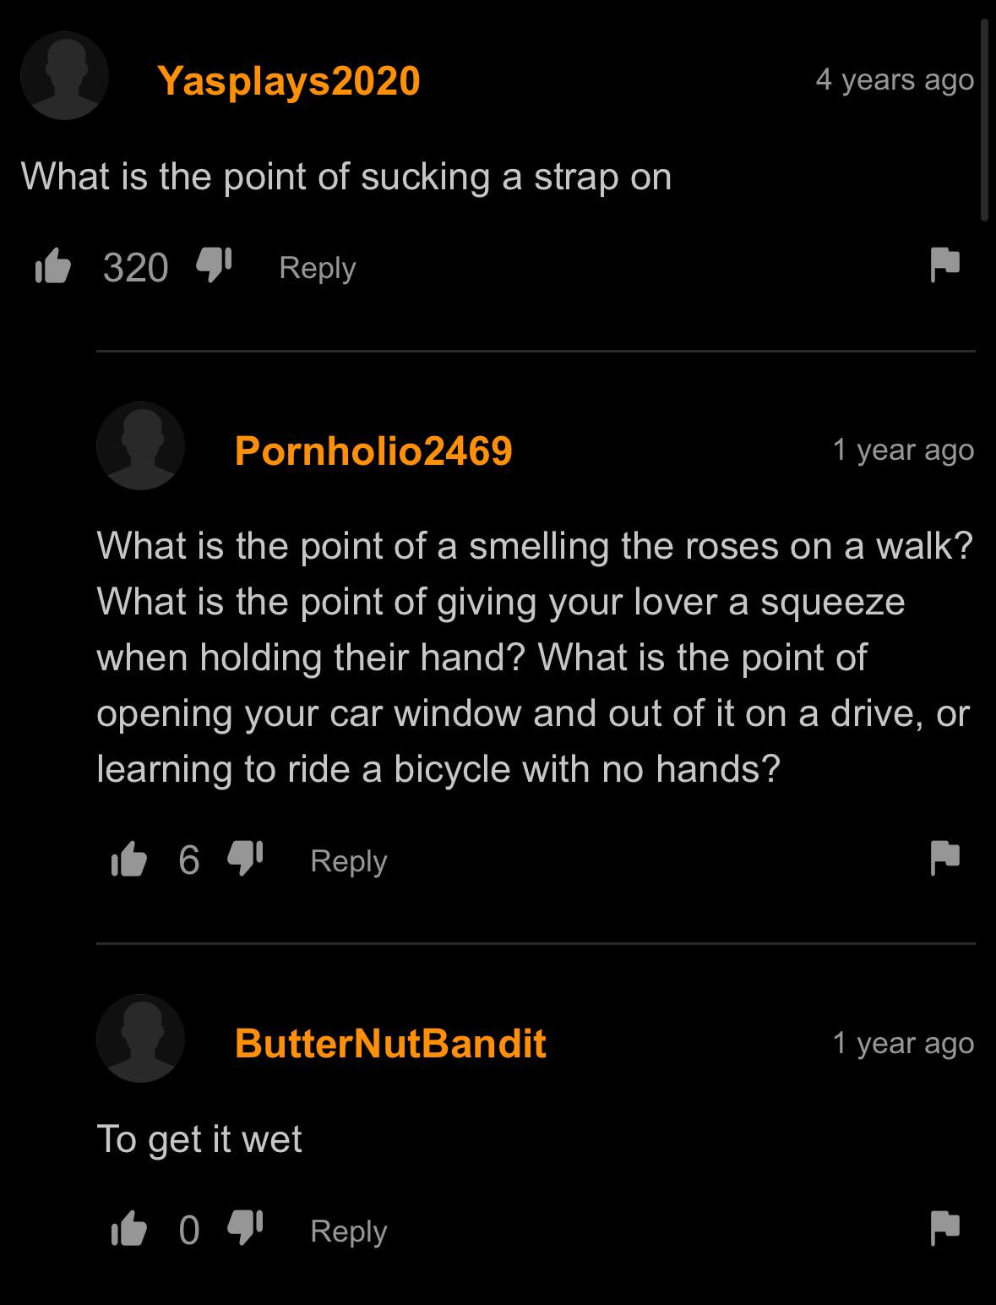Click the 320 like count
Viewport: 996px width, 1305px height.
[x=135, y=267]
